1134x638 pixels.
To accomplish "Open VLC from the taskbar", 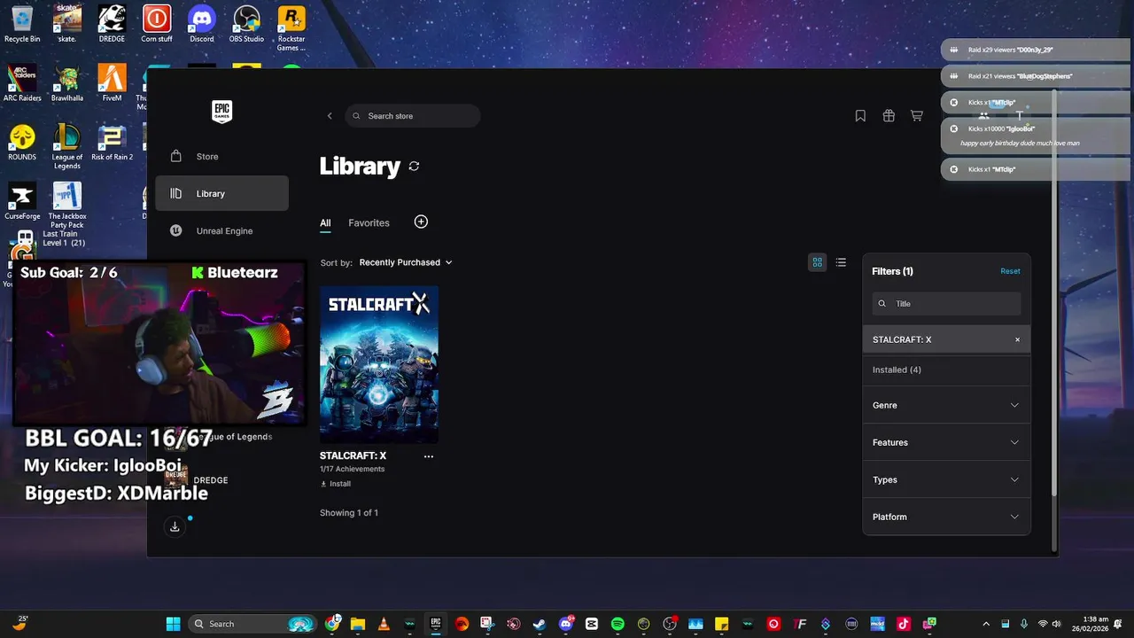I will pyautogui.click(x=384, y=624).
